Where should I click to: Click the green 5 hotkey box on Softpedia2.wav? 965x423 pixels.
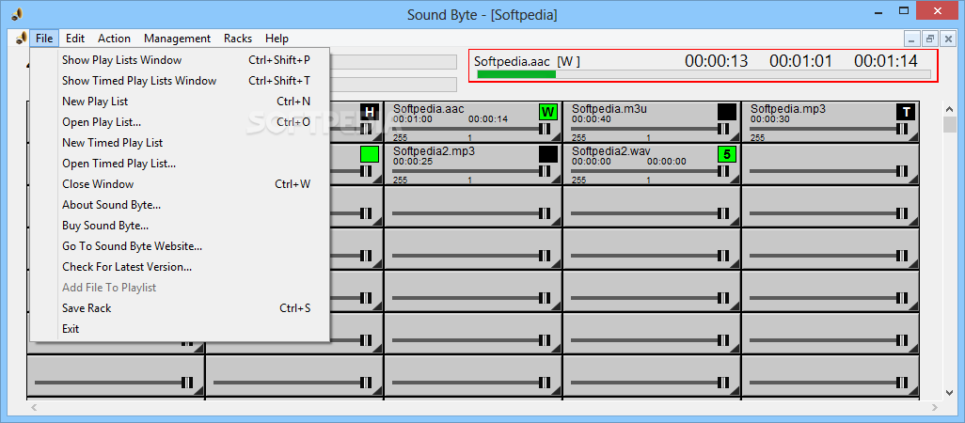[727, 154]
